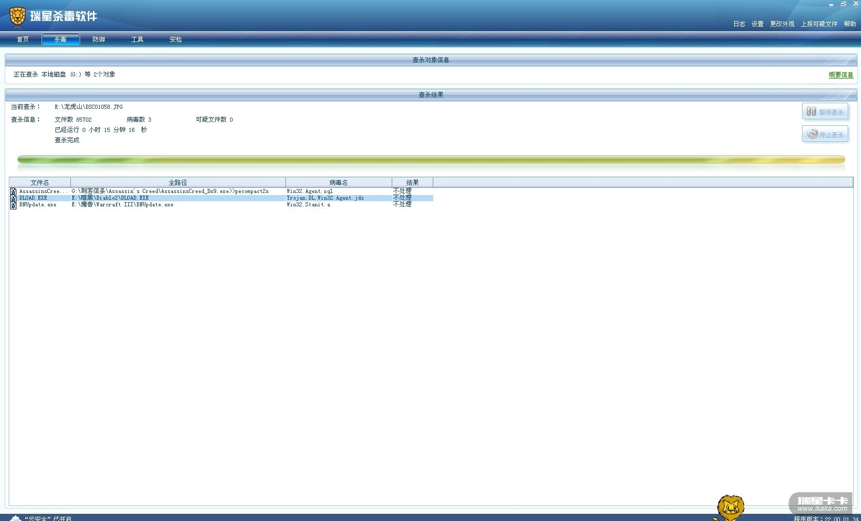861x521 pixels.
Task: Sort by the 全路径 column header
Action: click(x=178, y=183)
